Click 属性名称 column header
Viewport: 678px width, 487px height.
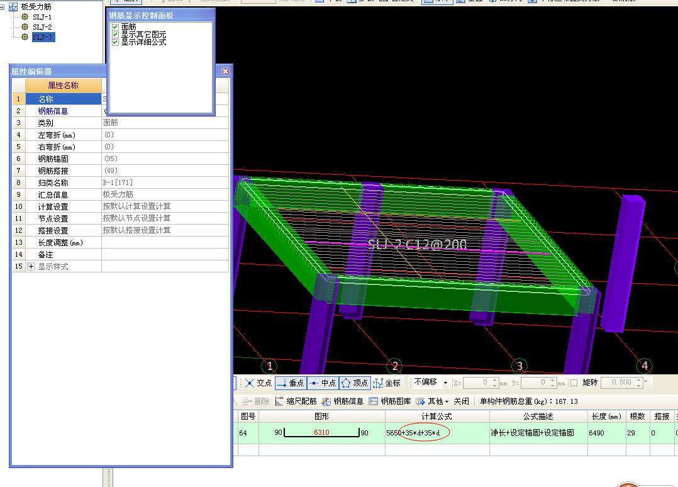click(x=63, y=86)
